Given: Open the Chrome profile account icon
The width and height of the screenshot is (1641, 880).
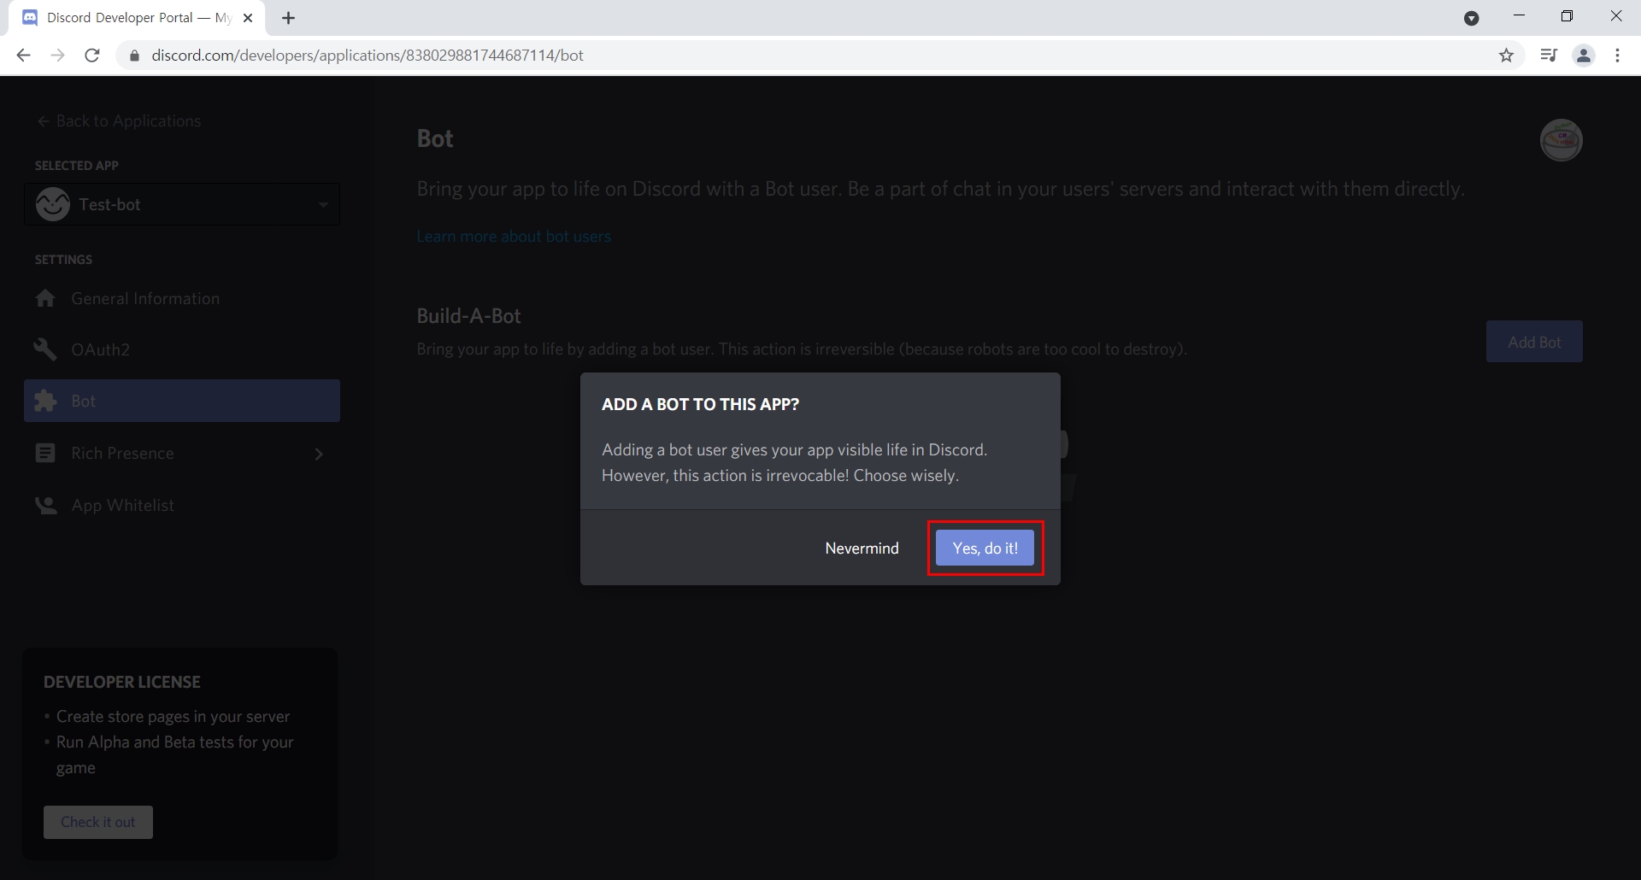Looking at the screenshot, I should 1584,56.
